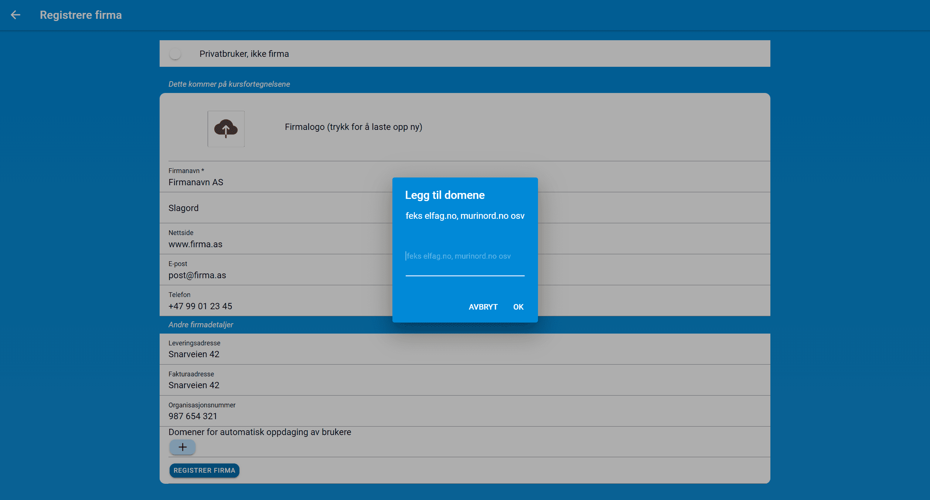Image resolution: width=930 pixels, height=500 pixels.
Task: Click the back arrow icon
Action: [x=16, y=15]
